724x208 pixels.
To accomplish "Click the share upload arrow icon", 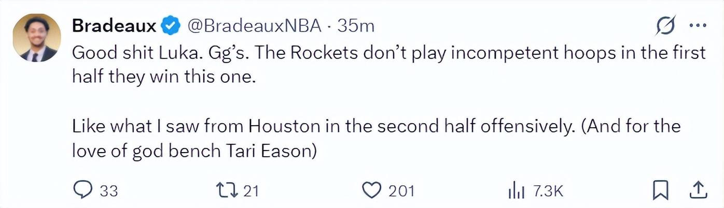I will pyautogui.click(x=698, y=190).
